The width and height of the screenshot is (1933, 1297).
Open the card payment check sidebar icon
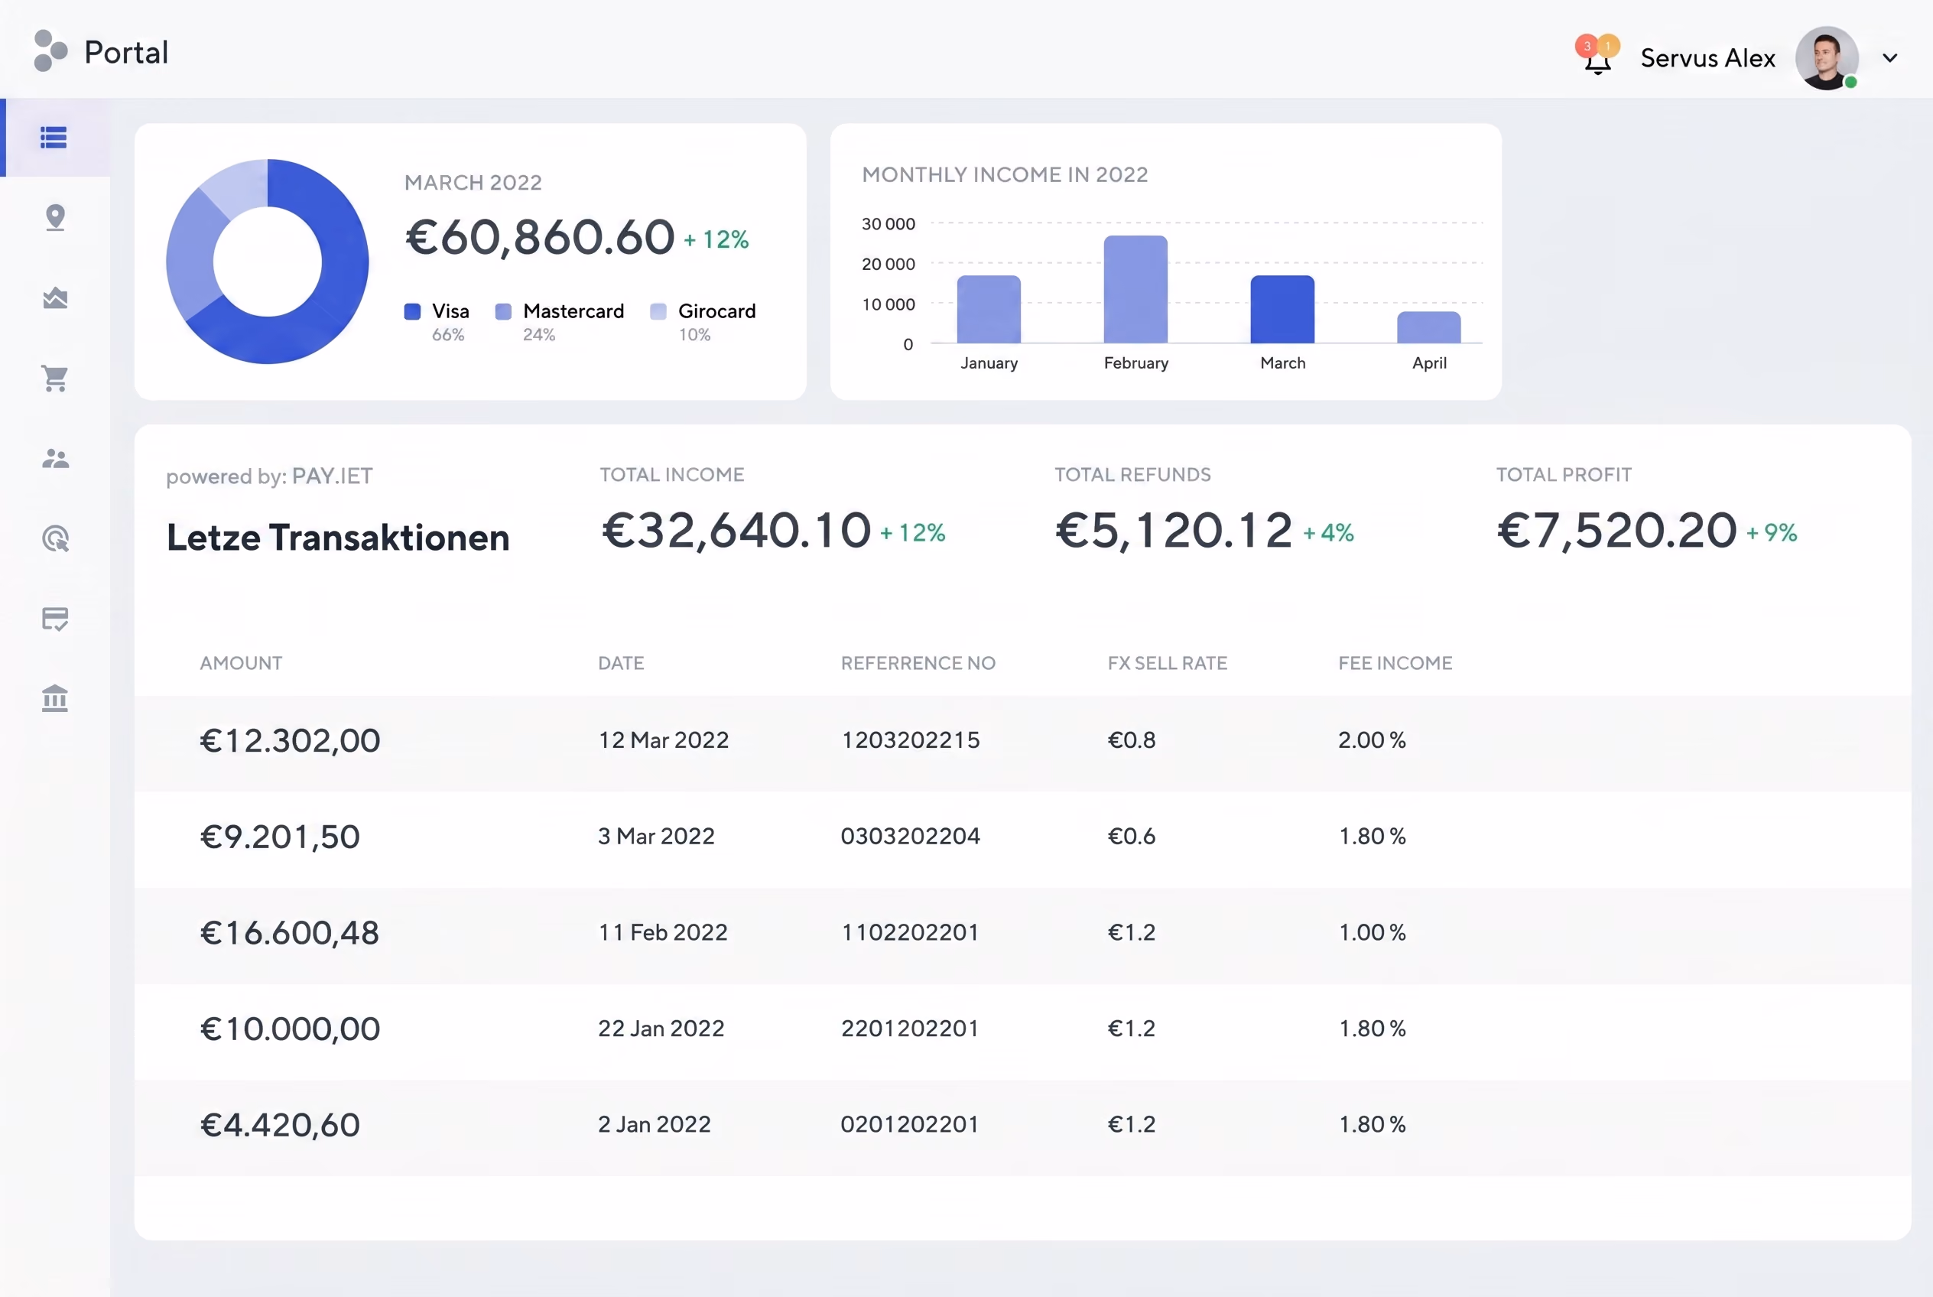pos(55,619)
